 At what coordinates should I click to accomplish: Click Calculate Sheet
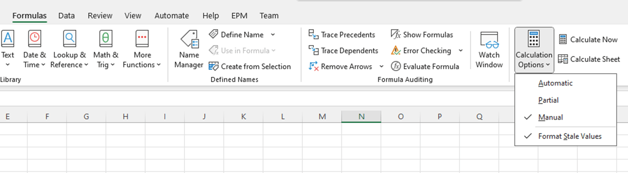[x=589, y=59]
